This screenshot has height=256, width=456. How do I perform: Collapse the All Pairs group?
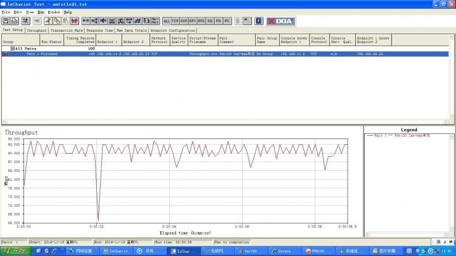pos(13,49)
